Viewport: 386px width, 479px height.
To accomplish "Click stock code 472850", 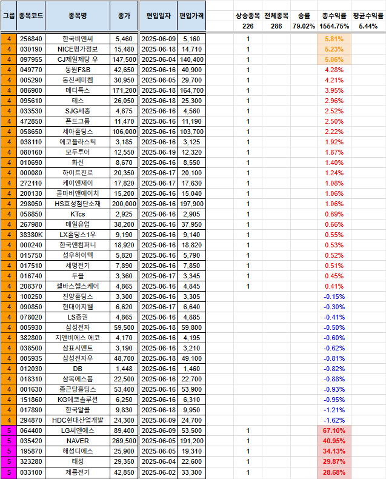I will coord(31,121).
